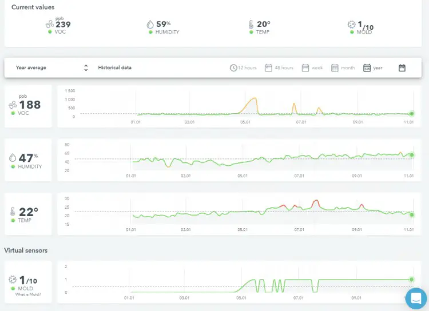Viewport: 429px width, 311px height.
Task: Open the Year average dropdown
Action: point(52,67)
